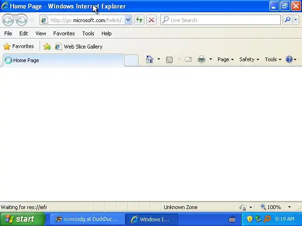This screenshot has height=226, width=302.
Task: Click the Read Mail envelope icon
Action: 188,59
